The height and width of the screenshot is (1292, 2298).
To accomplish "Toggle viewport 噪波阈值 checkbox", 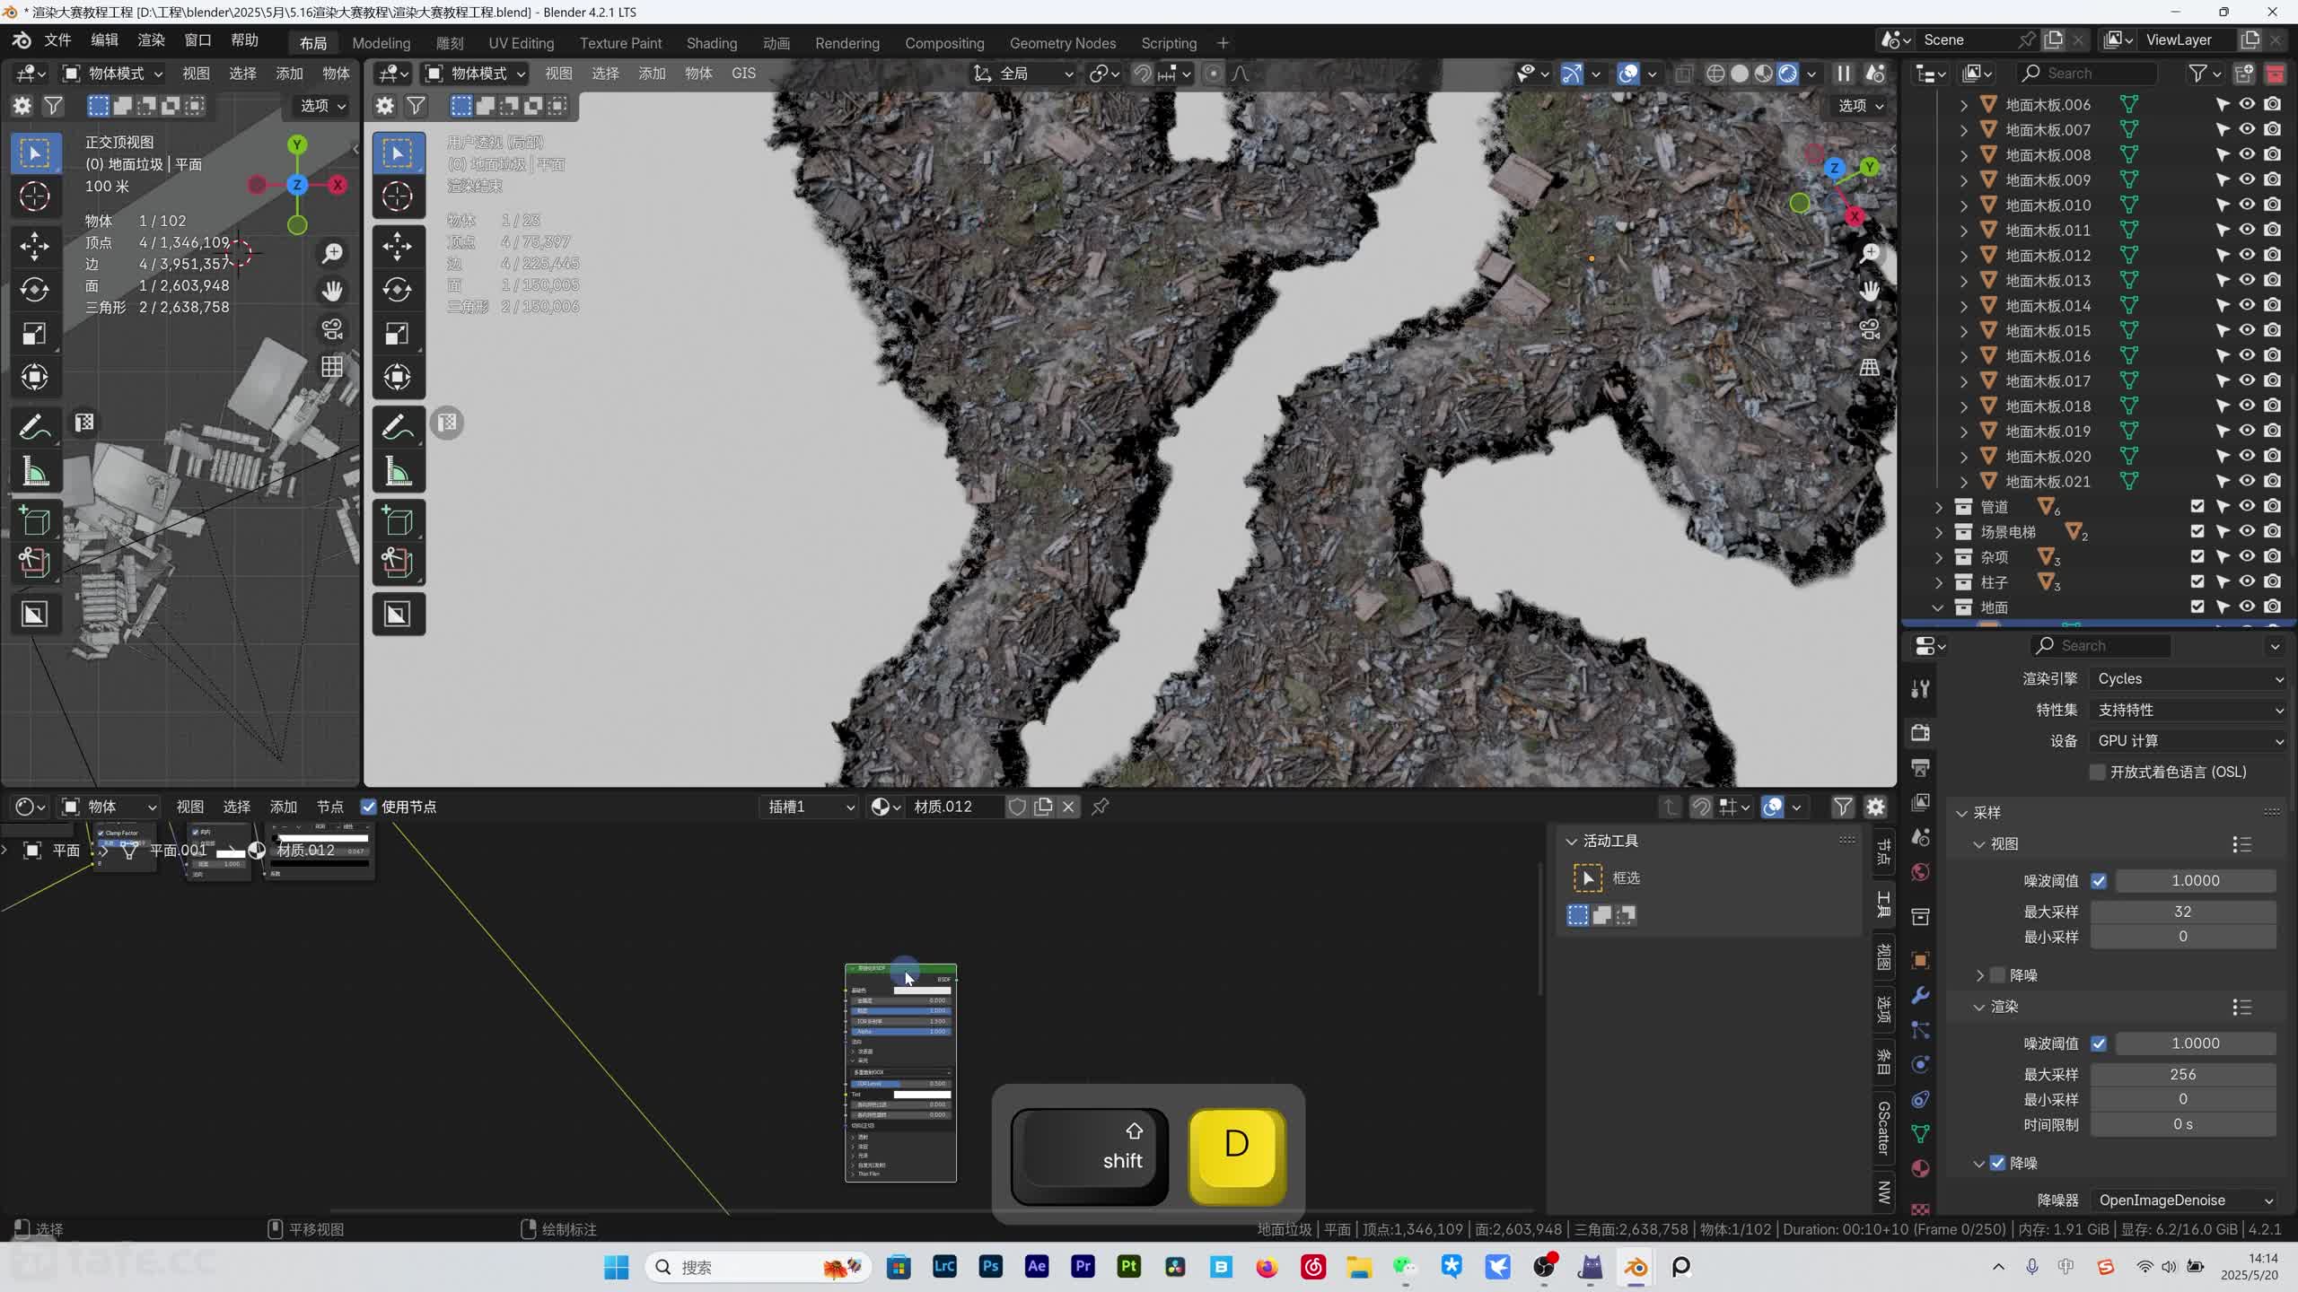I will click(2099, 881).
